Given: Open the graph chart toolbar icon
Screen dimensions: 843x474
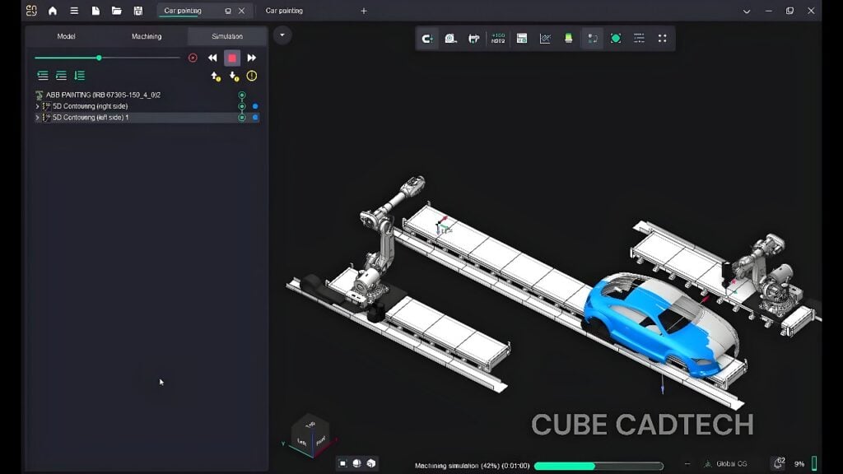Looking at the screenshot, I should coord(545,39).
